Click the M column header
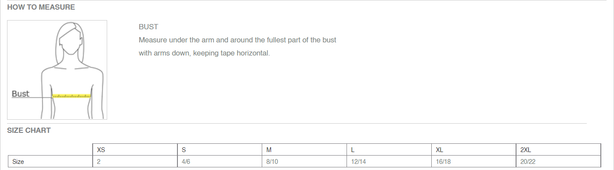614x170 pixels. [x=305, y=149]
